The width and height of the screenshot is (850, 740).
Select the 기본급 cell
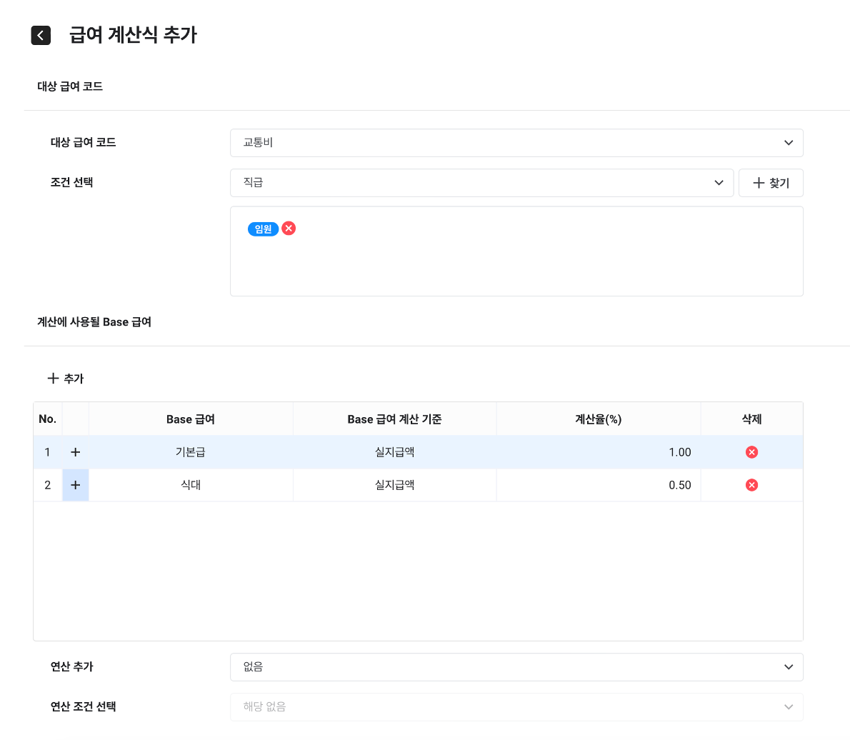(191, 452)
